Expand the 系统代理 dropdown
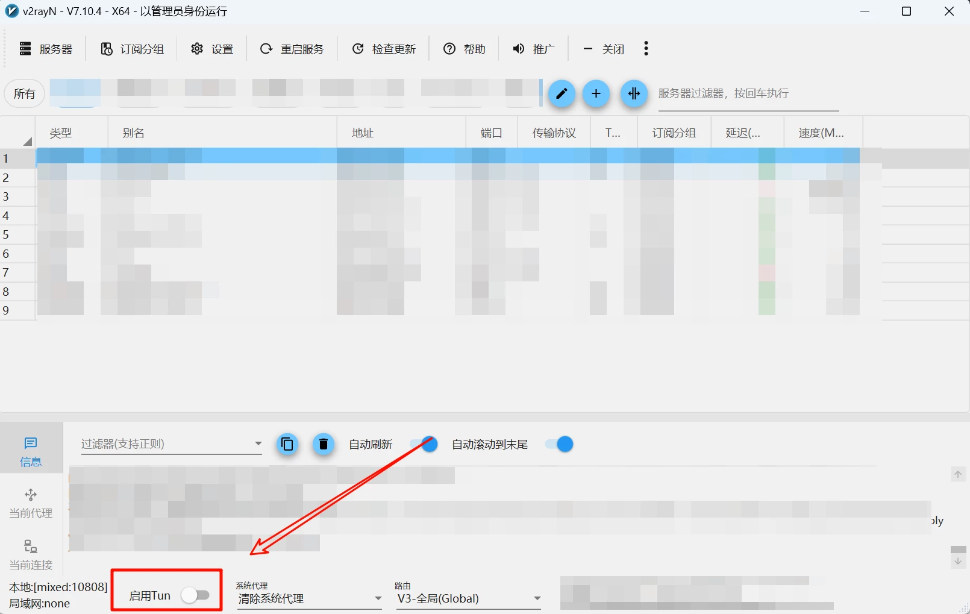970x614 pixels. point(378,598)
